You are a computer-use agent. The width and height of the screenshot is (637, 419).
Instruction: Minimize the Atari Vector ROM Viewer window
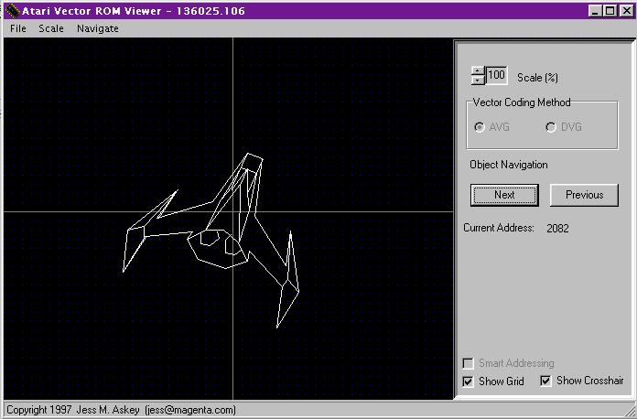pyautogui.click(x=595, y=11)
